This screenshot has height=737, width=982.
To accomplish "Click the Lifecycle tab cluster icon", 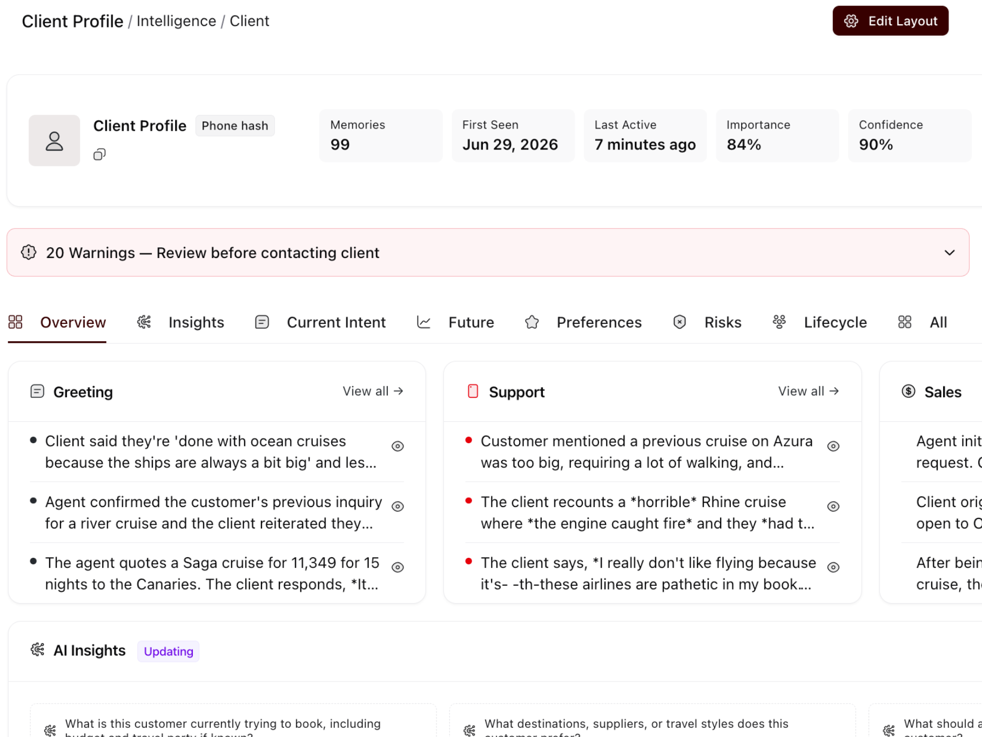I will click(x=779, y=322).
